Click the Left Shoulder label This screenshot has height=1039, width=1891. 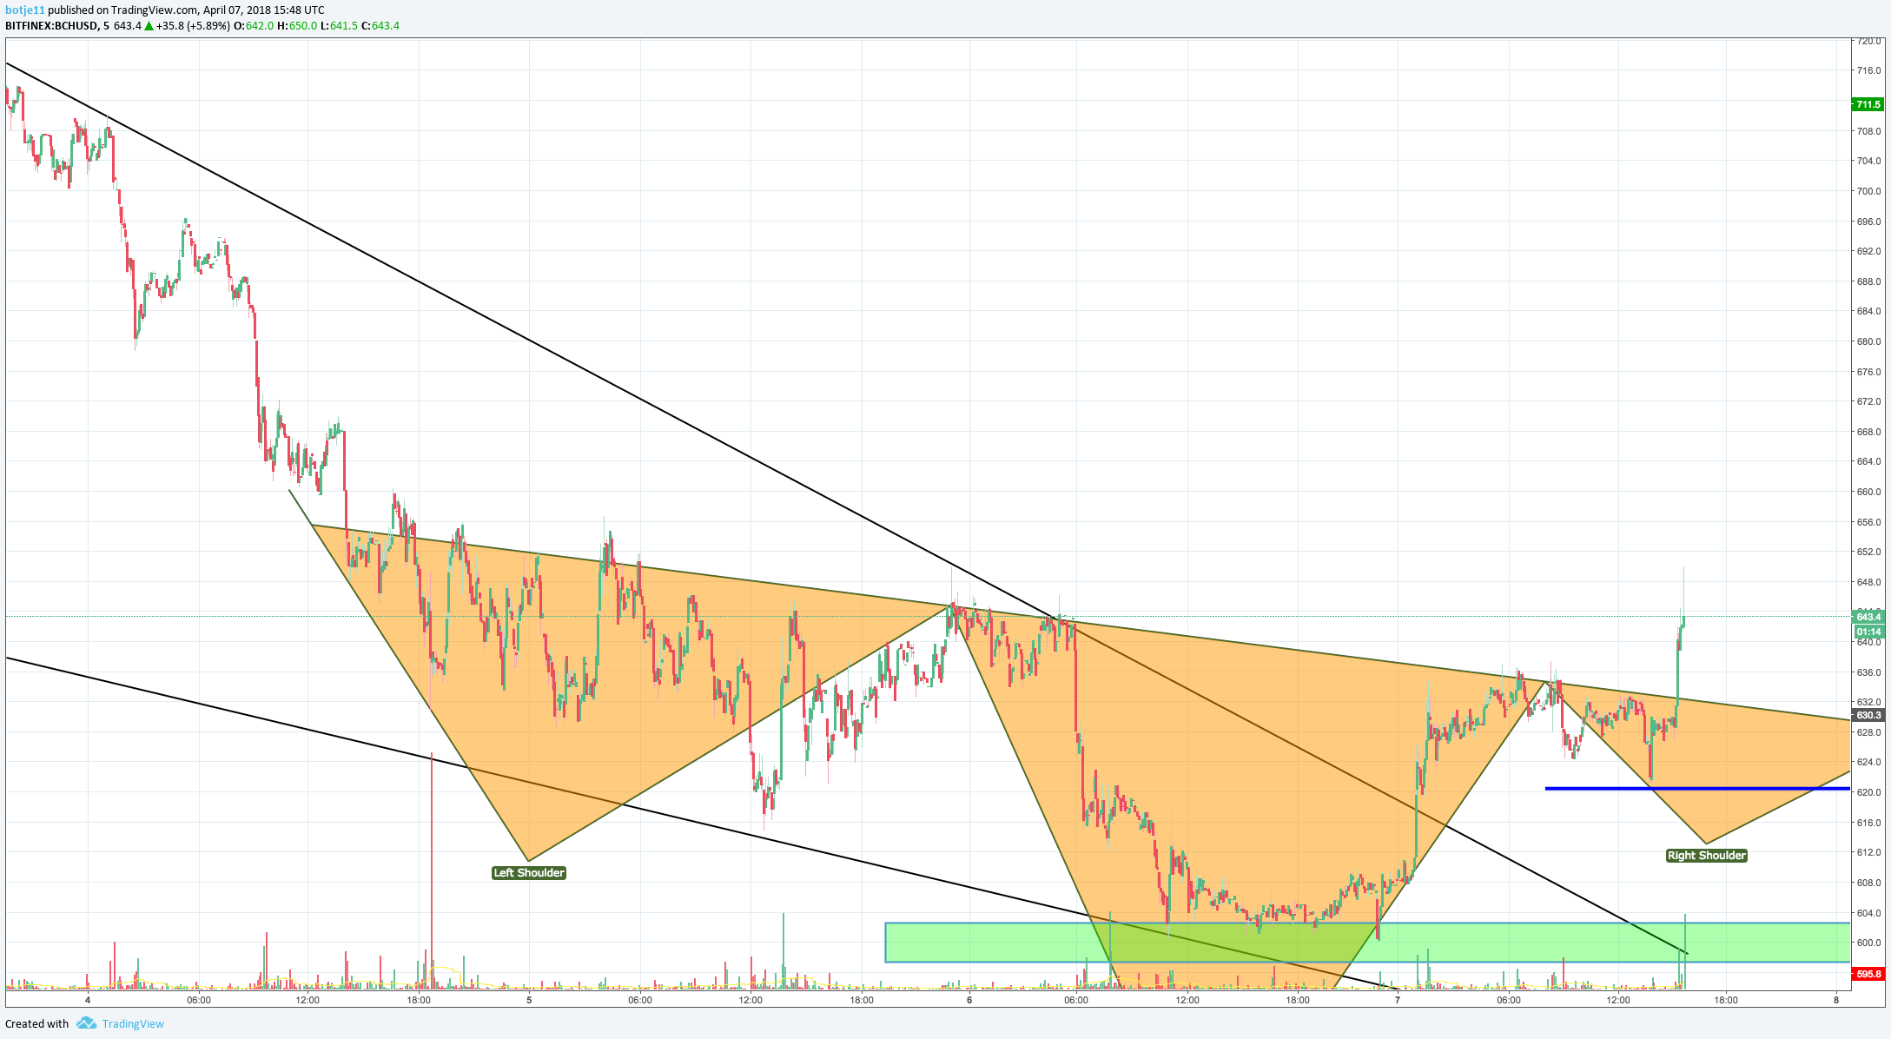pyautogui.click(x=529, y=873)
